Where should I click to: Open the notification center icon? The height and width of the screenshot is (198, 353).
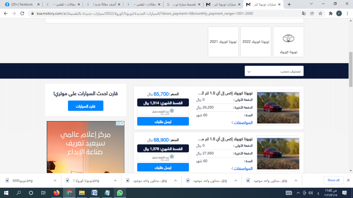[x=344, y=193]
